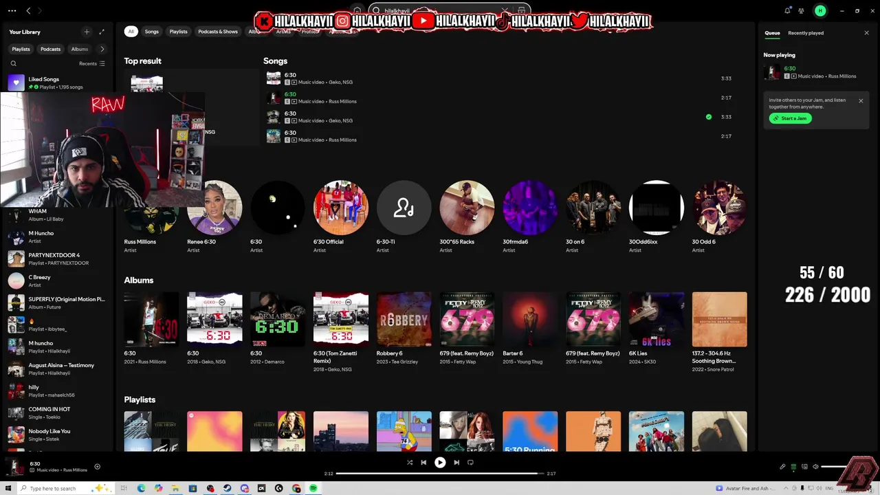The image size is (880, 495).
Task: Open PARTYNEXTDOOR 4 playlist
Action: coord(58,259)
